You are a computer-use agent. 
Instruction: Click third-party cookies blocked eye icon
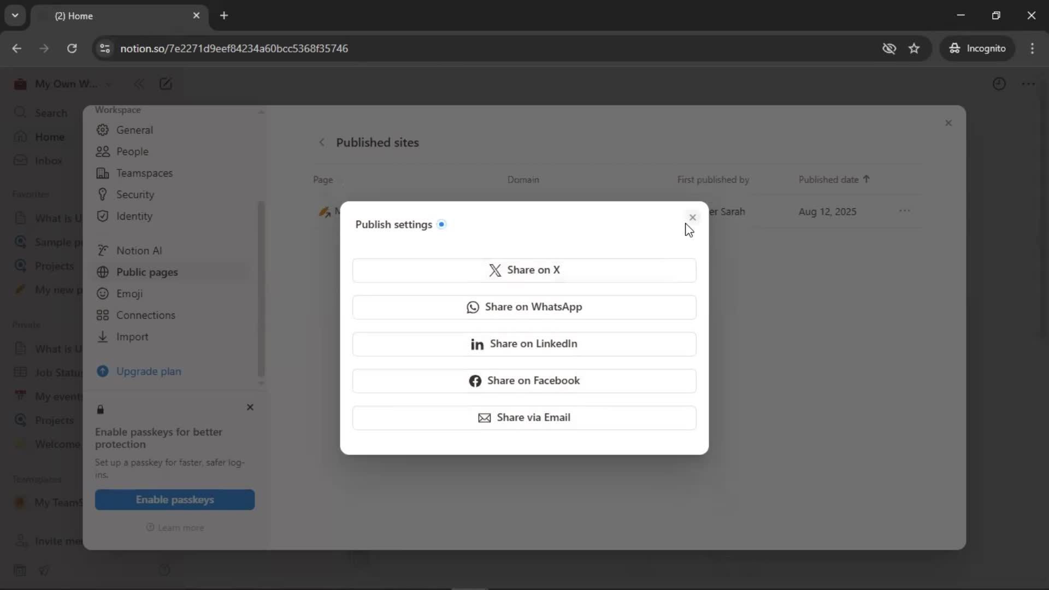click(x=889, y=49)
